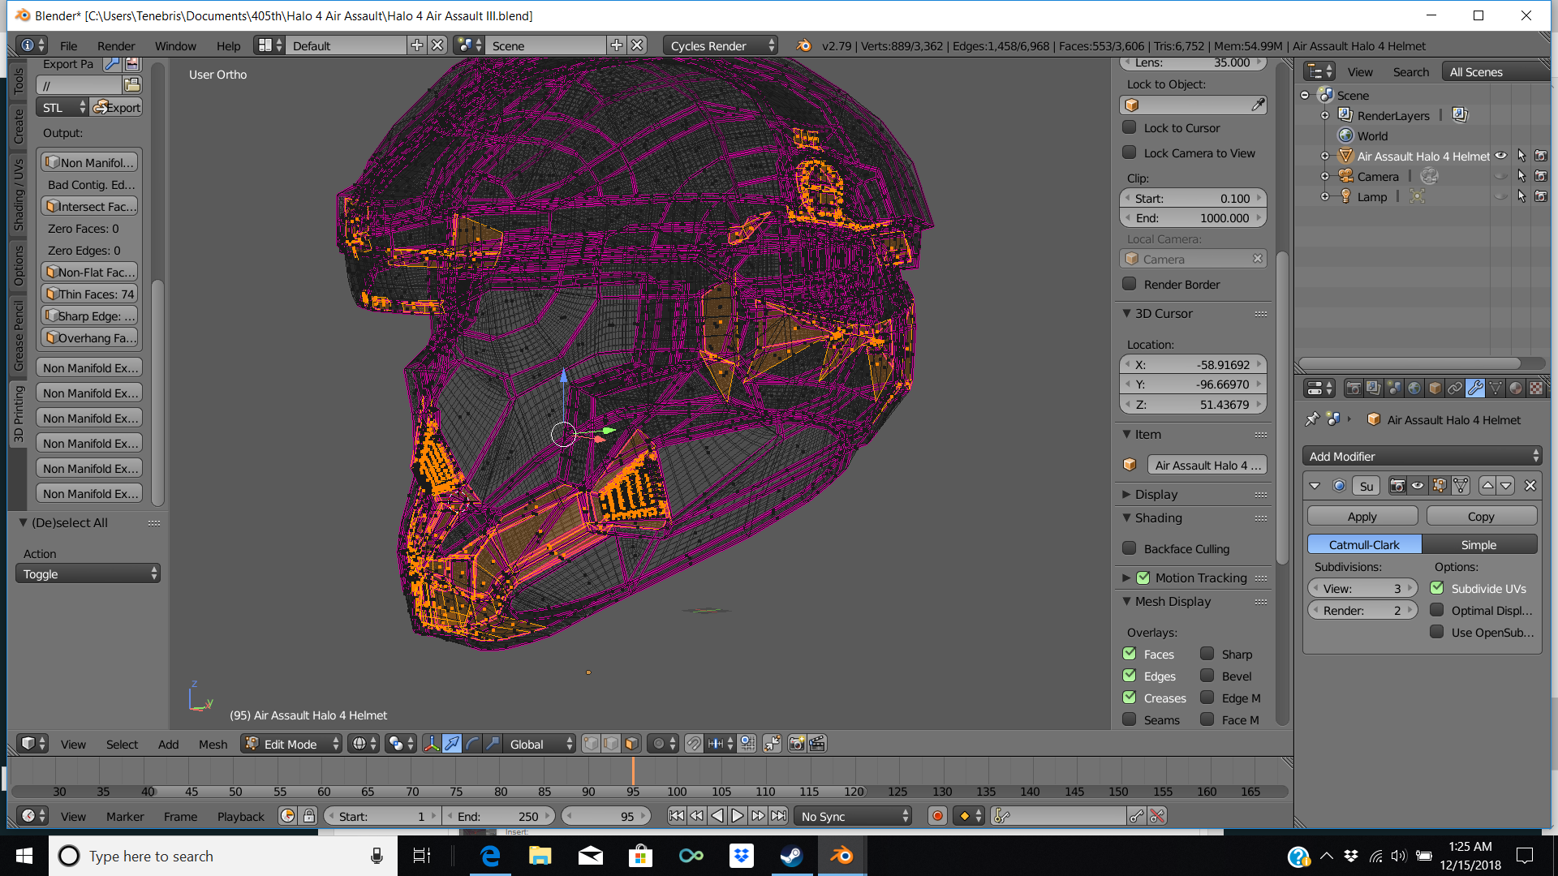Collapse the subdivision modifier panel
Image resolution: width=1558 pixels, height=876 pixels.
click(x=1315, y=486)
